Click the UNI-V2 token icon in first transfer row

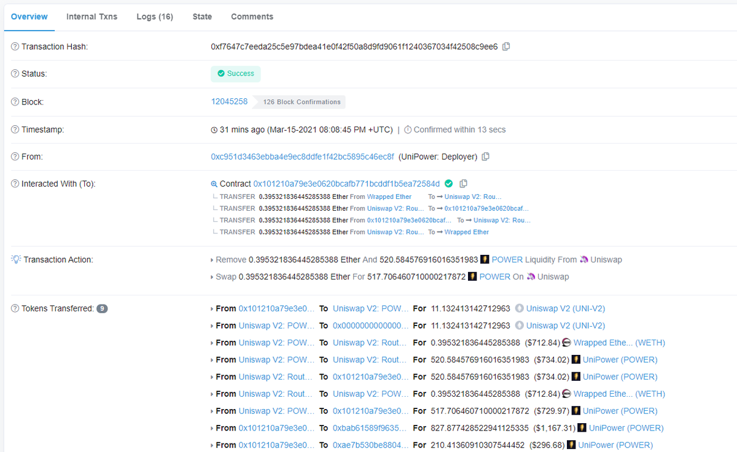[519, 308]
